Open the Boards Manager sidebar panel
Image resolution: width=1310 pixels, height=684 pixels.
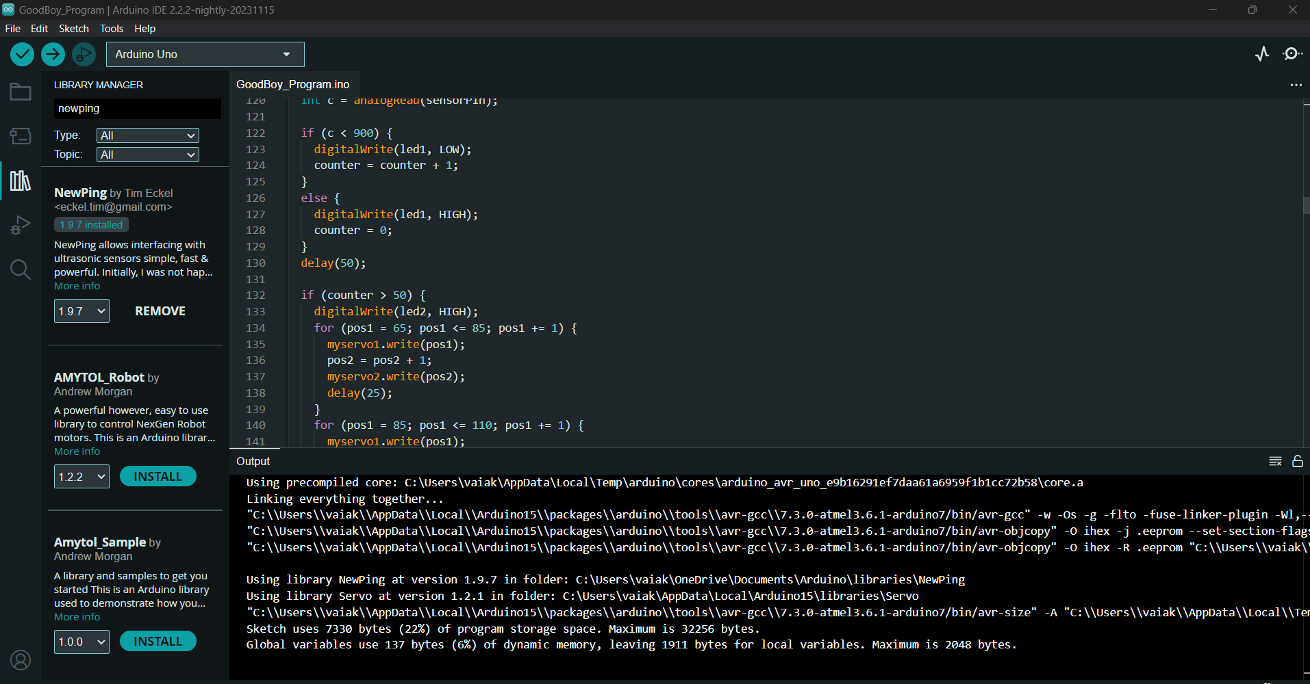21,136
